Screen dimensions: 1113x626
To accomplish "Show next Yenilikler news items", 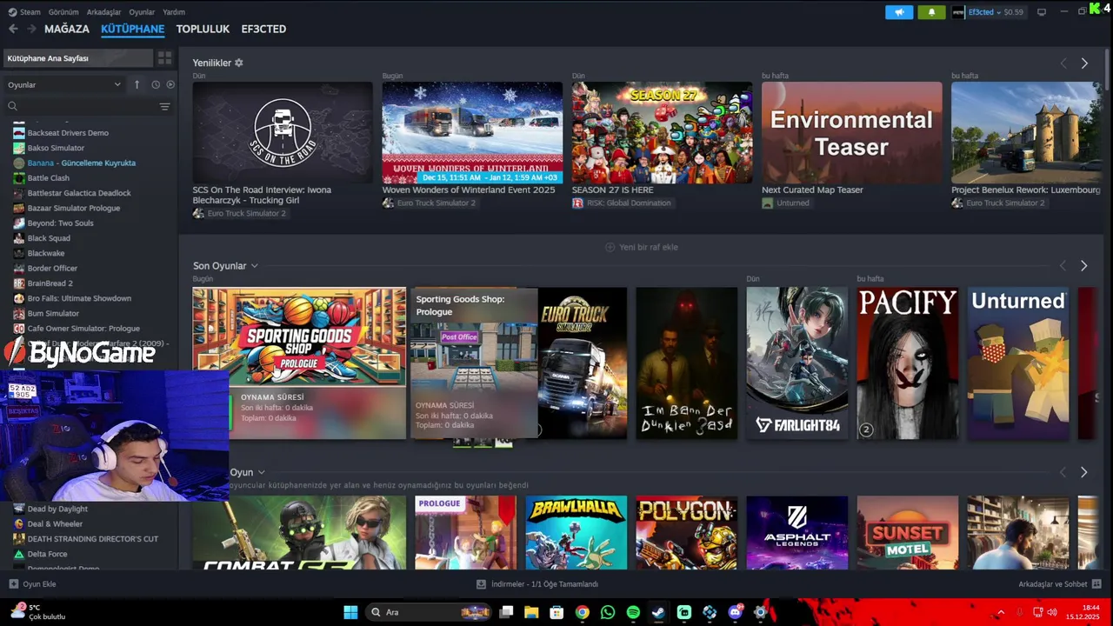I will 1084,63.
